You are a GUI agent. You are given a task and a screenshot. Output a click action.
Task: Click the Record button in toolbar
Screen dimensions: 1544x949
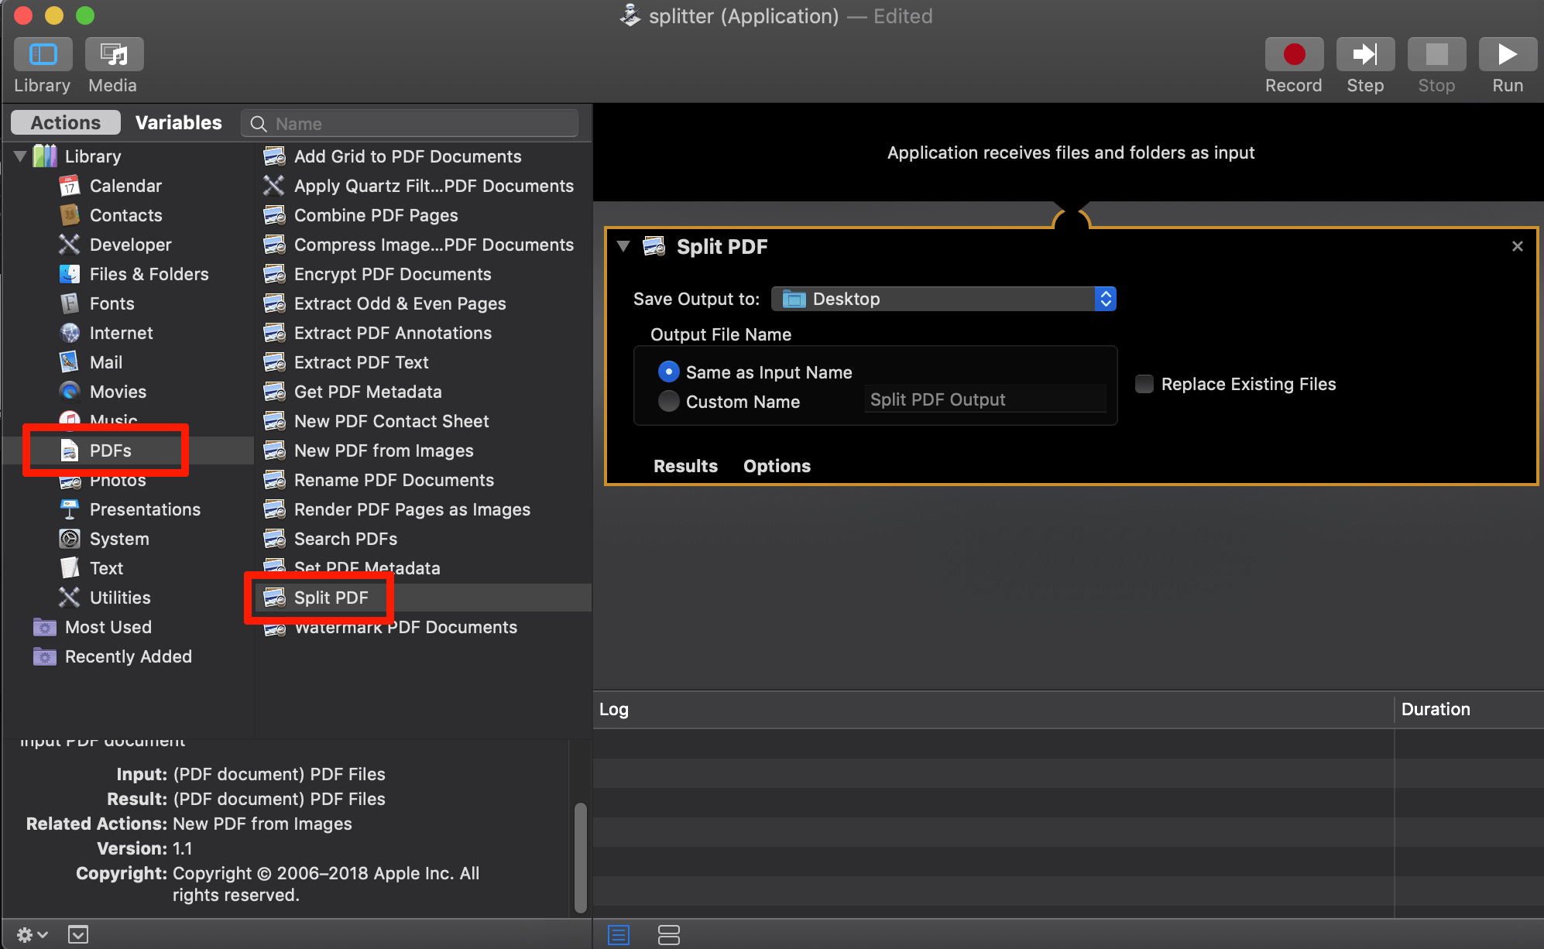(1293, 55)
